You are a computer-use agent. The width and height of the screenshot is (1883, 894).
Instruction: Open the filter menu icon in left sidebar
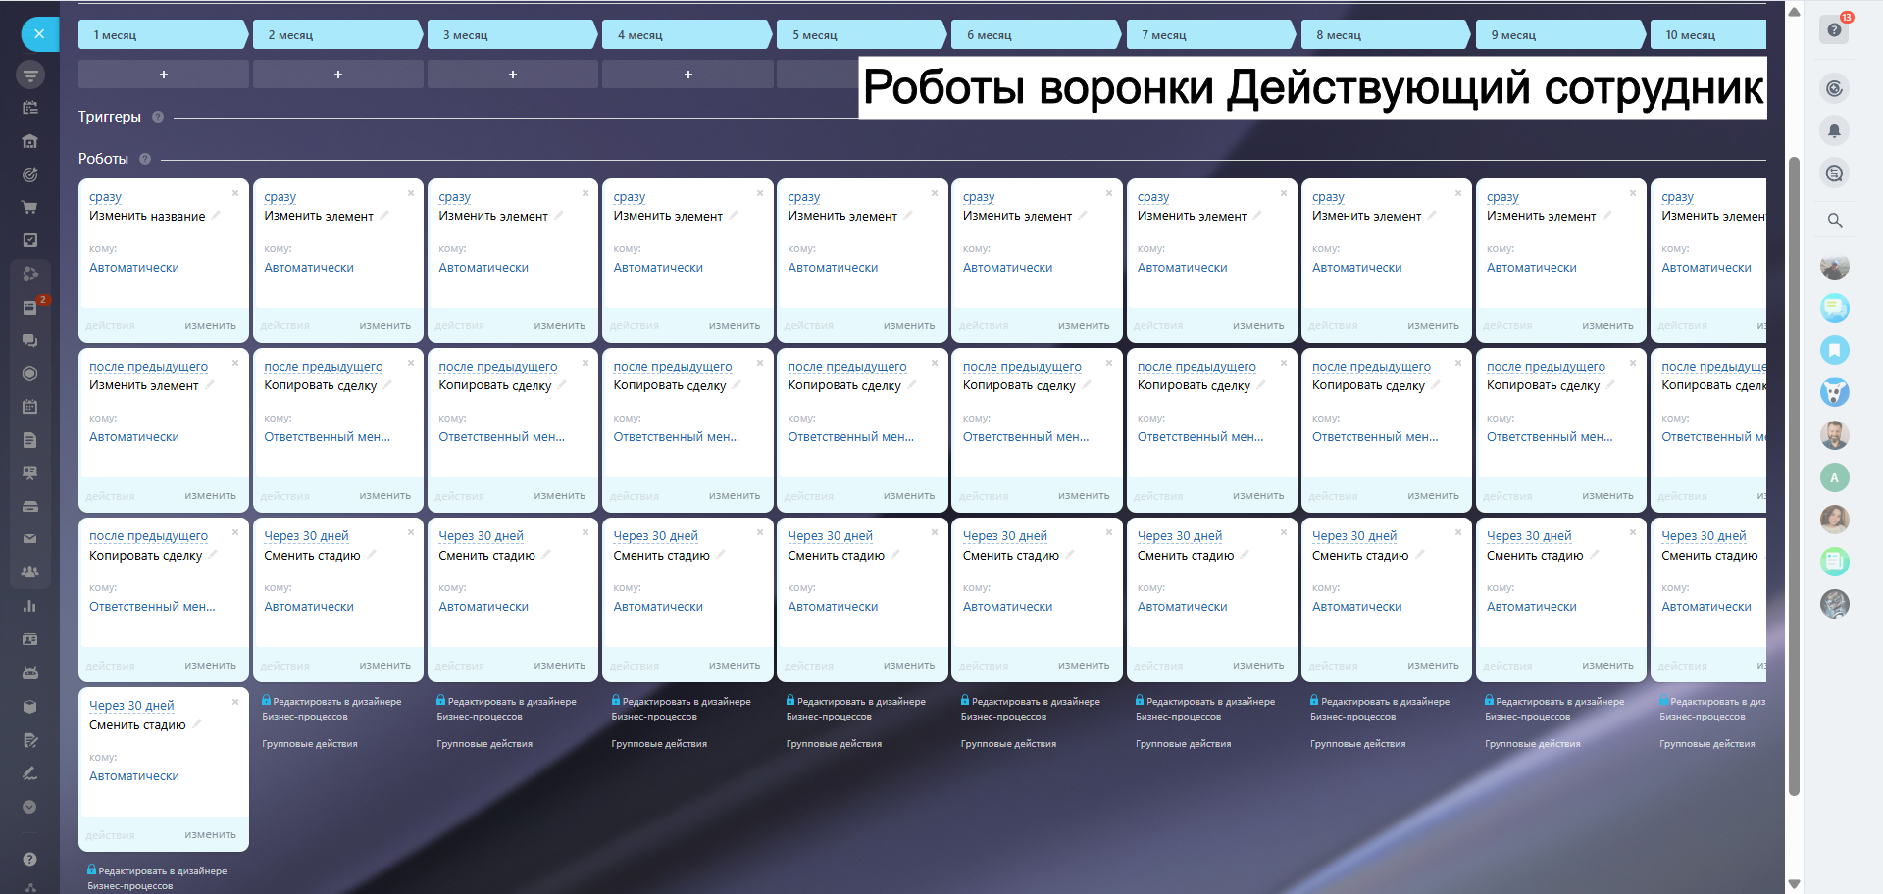[30, 74]
